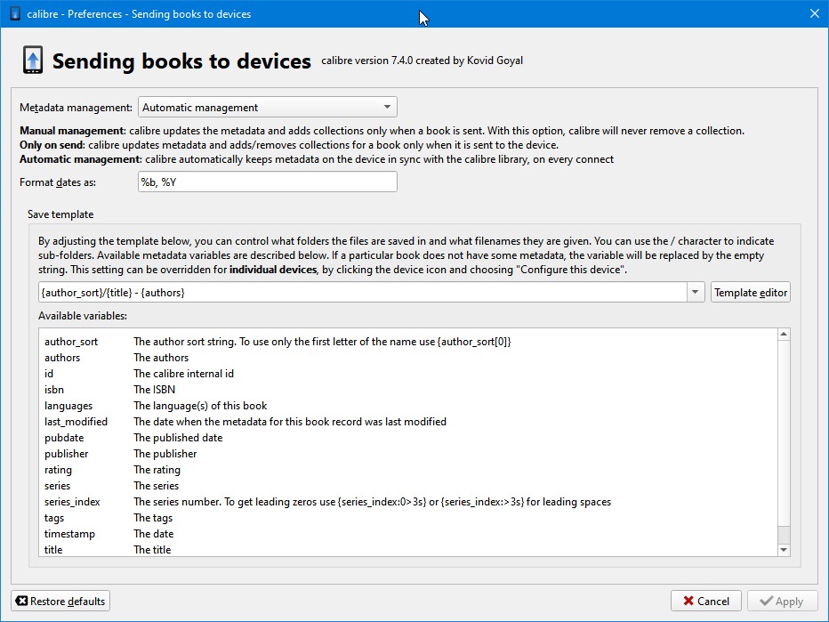Screen dimensions: 829x622
Task: Click the series_index variable name
Action: pos(72,502)
